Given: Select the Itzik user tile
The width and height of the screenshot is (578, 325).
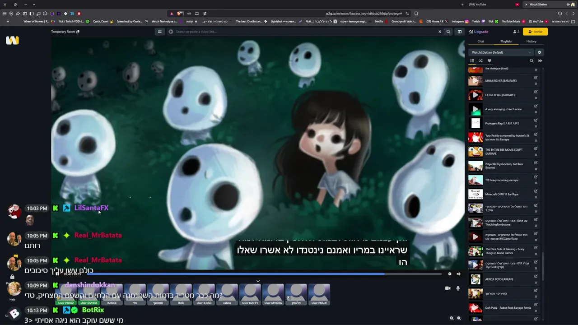Looking at the screenshot, I should click(x=181, y=294).
